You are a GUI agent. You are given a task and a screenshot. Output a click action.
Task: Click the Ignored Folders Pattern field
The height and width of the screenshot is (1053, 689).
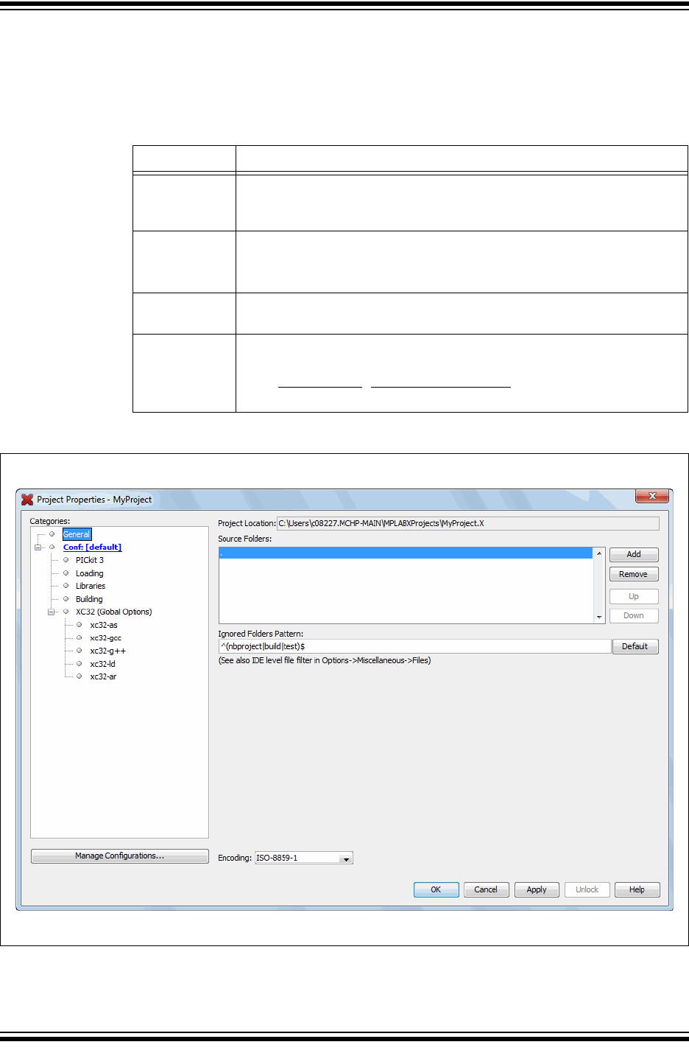[x=415, y=646]
